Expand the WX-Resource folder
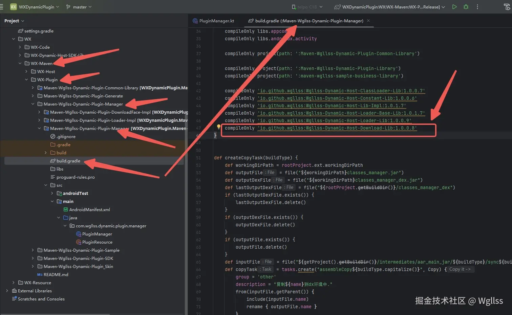 tap(14, 283)
